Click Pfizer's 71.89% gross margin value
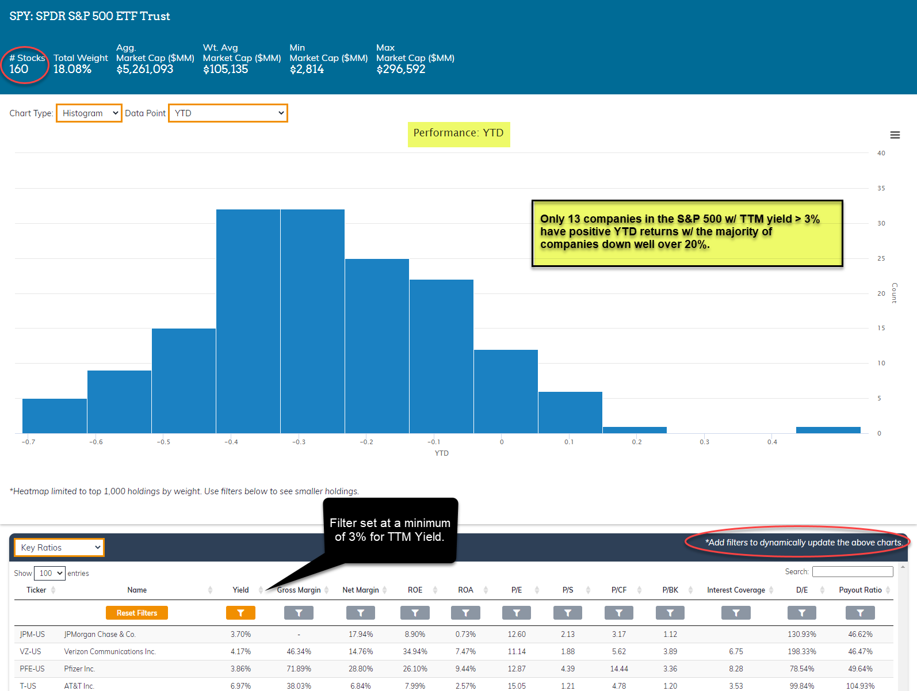917x691 pixels. (x=299, y=669)
